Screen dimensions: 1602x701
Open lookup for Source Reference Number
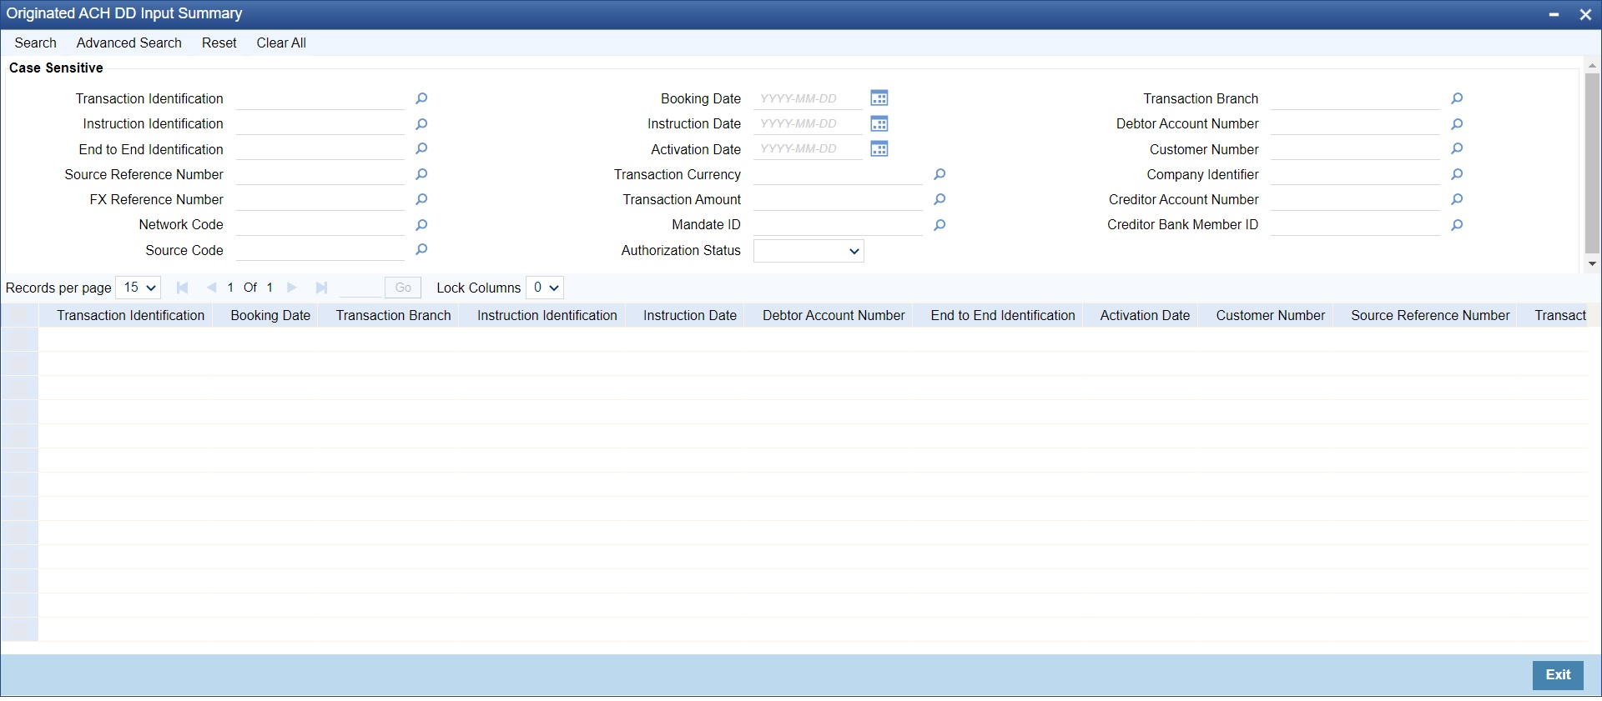tap(421, 174)
